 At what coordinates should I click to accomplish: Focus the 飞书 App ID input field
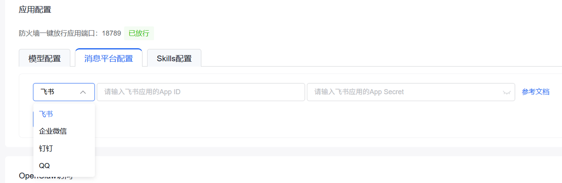[x=201, y=92]
